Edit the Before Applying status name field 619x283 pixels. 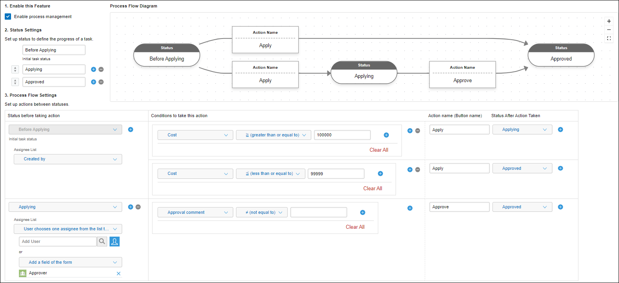54,50
